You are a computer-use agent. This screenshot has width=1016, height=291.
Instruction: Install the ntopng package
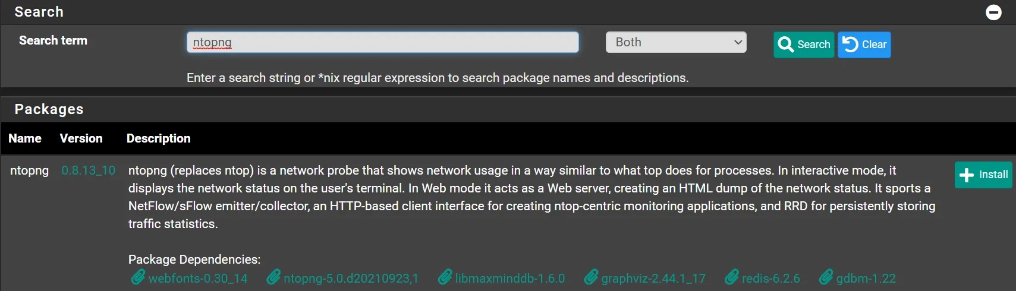coord(983,175)
